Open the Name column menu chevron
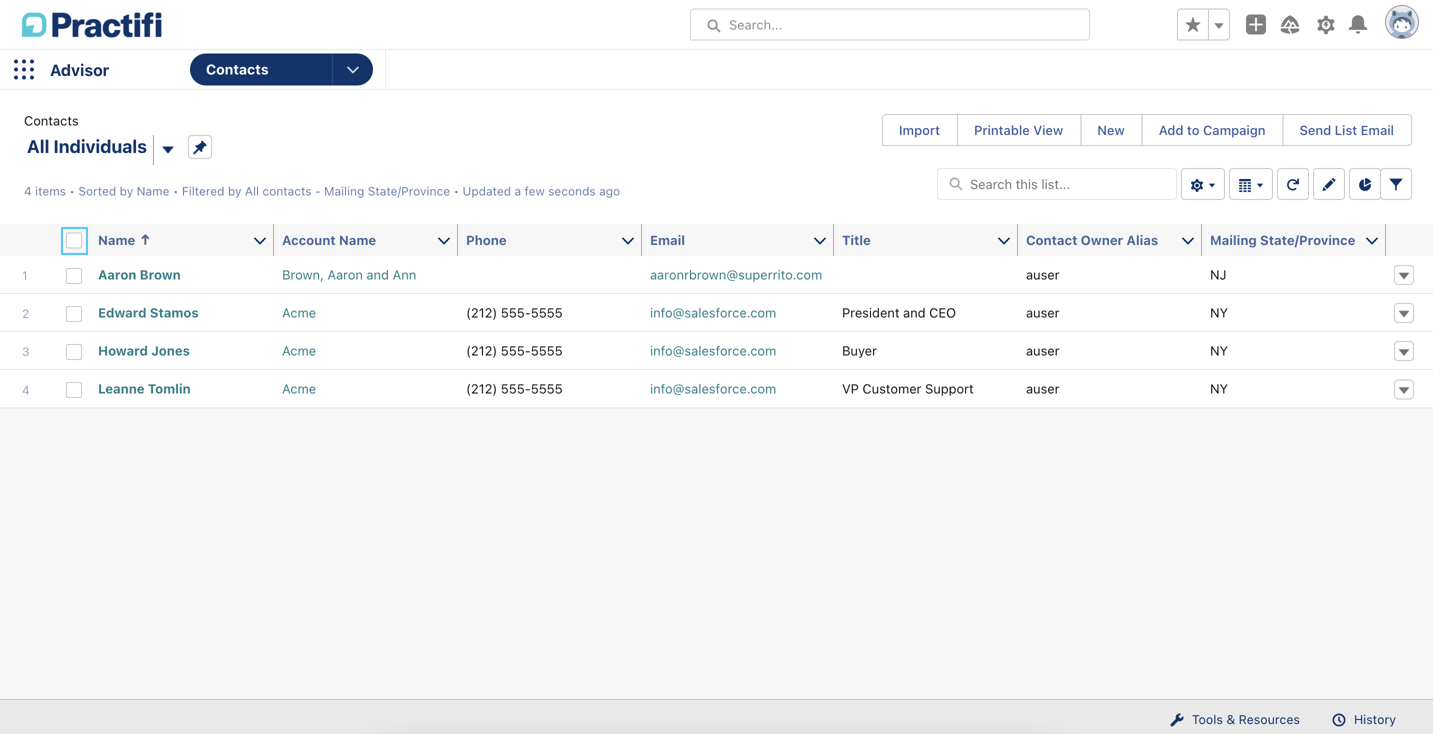1433x734 pixels. pyautogui.click(x=259, y=240)
